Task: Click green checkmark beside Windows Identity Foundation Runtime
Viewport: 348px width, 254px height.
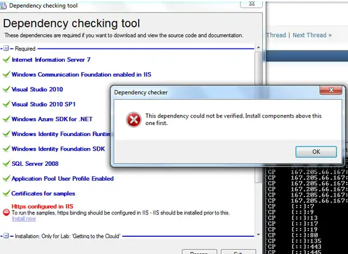Action: tap(6, 134)
